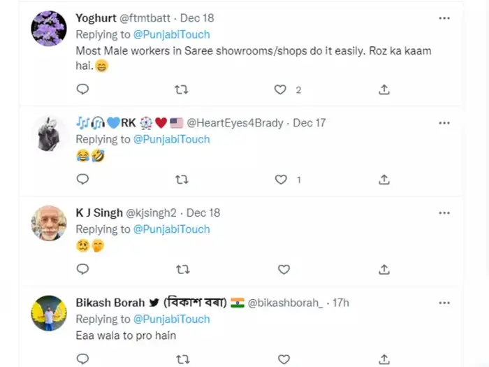Retweet Yoghurt's saree showroom tweet

click(x=182, y=89)
